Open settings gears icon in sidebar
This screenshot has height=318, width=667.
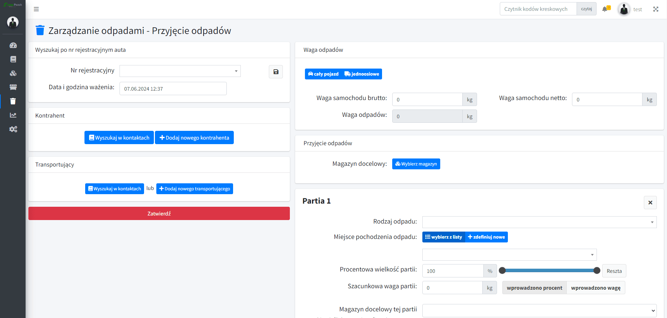coord(13,129)
